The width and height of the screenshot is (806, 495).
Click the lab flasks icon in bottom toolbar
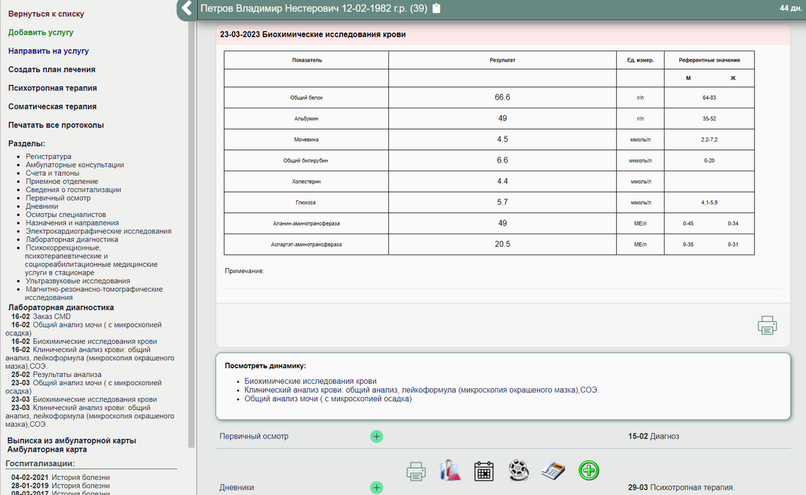click(450, 470)
